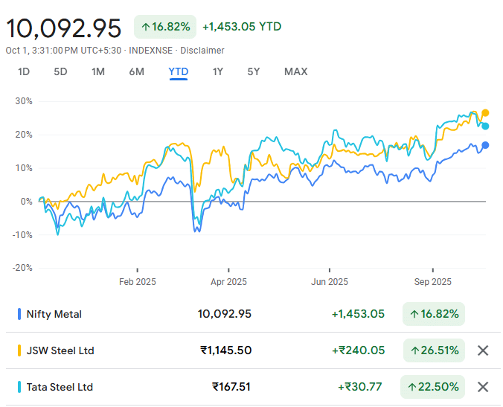Remove JSW Steel Ltd comparison with X

coord(483,350)
